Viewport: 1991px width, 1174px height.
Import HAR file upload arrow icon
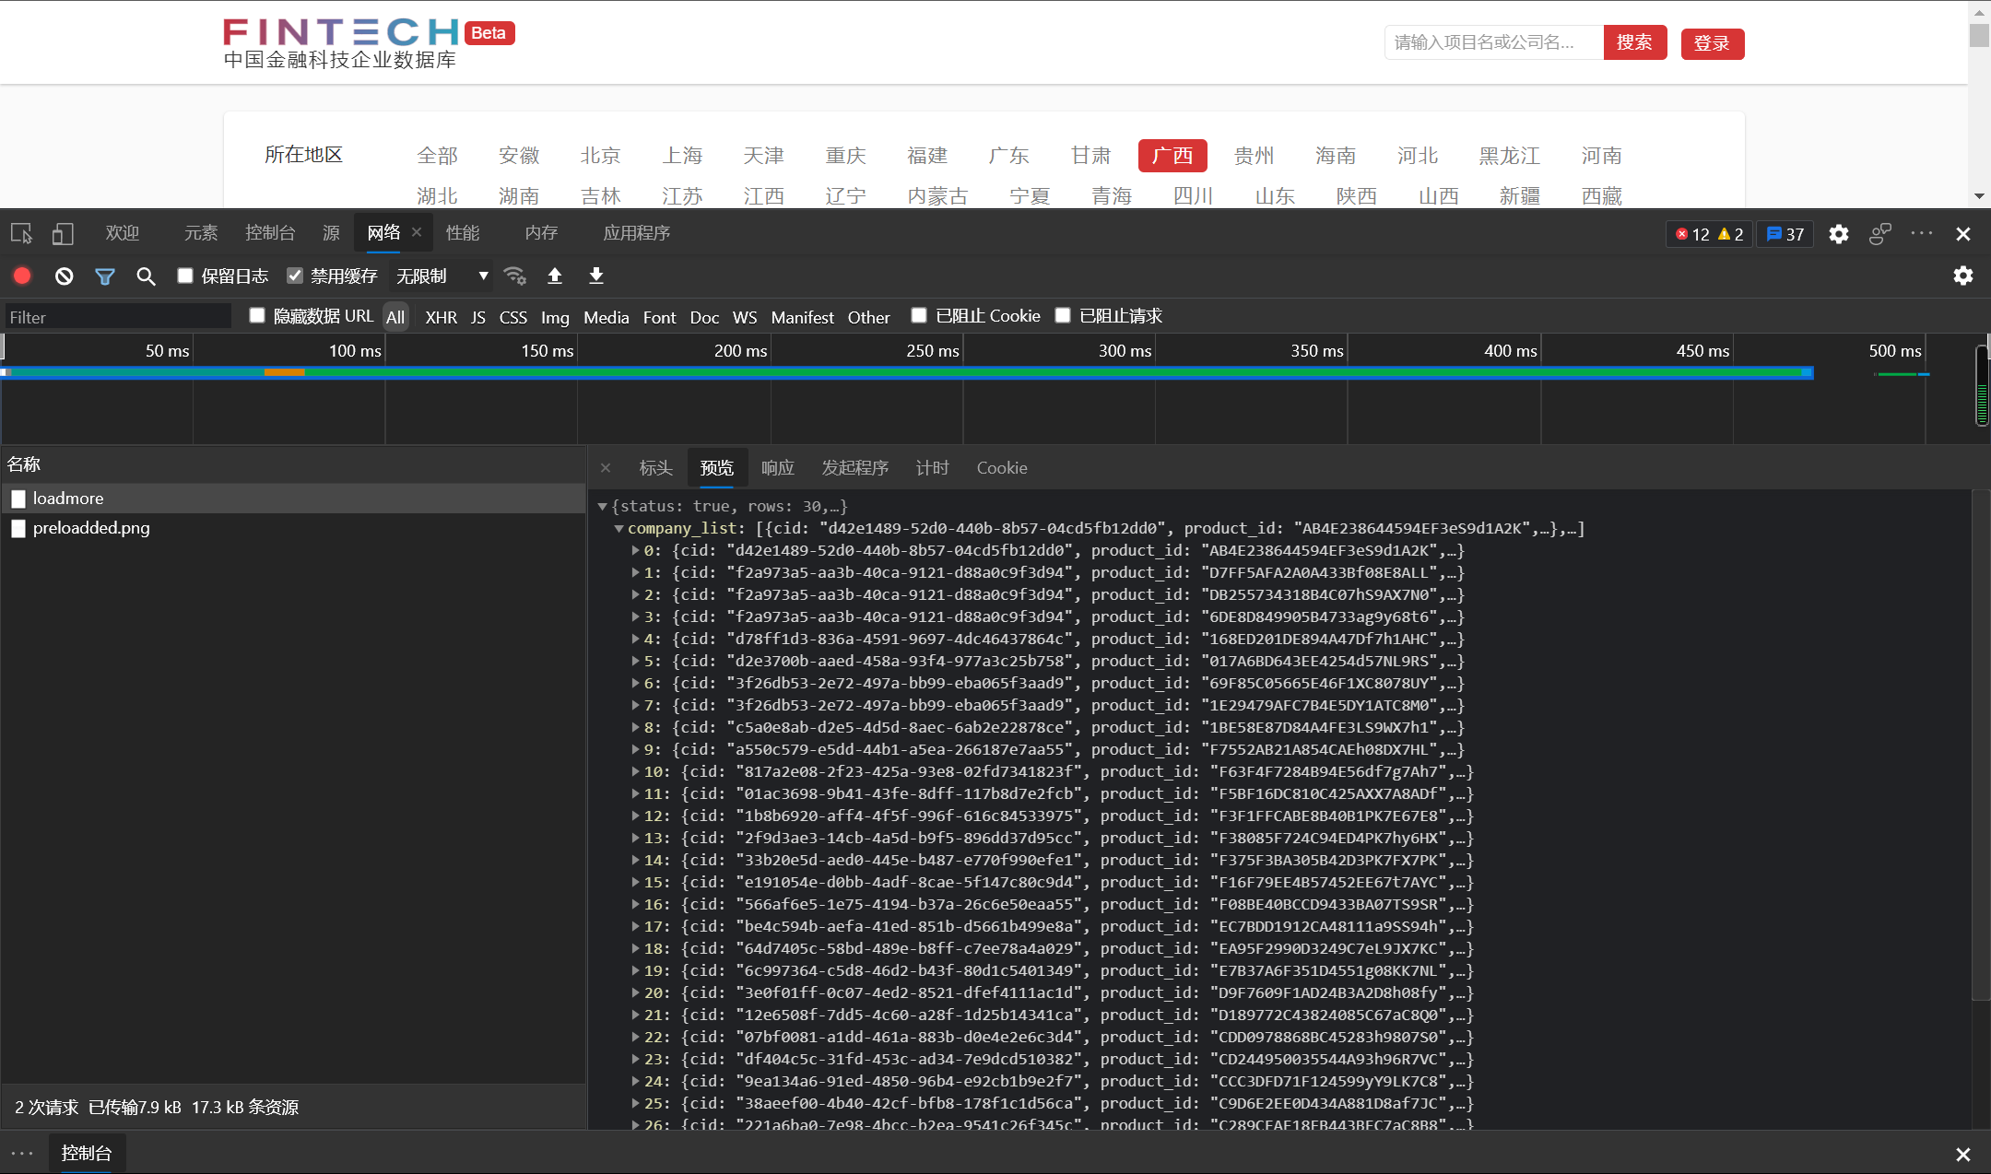(555, 276)
